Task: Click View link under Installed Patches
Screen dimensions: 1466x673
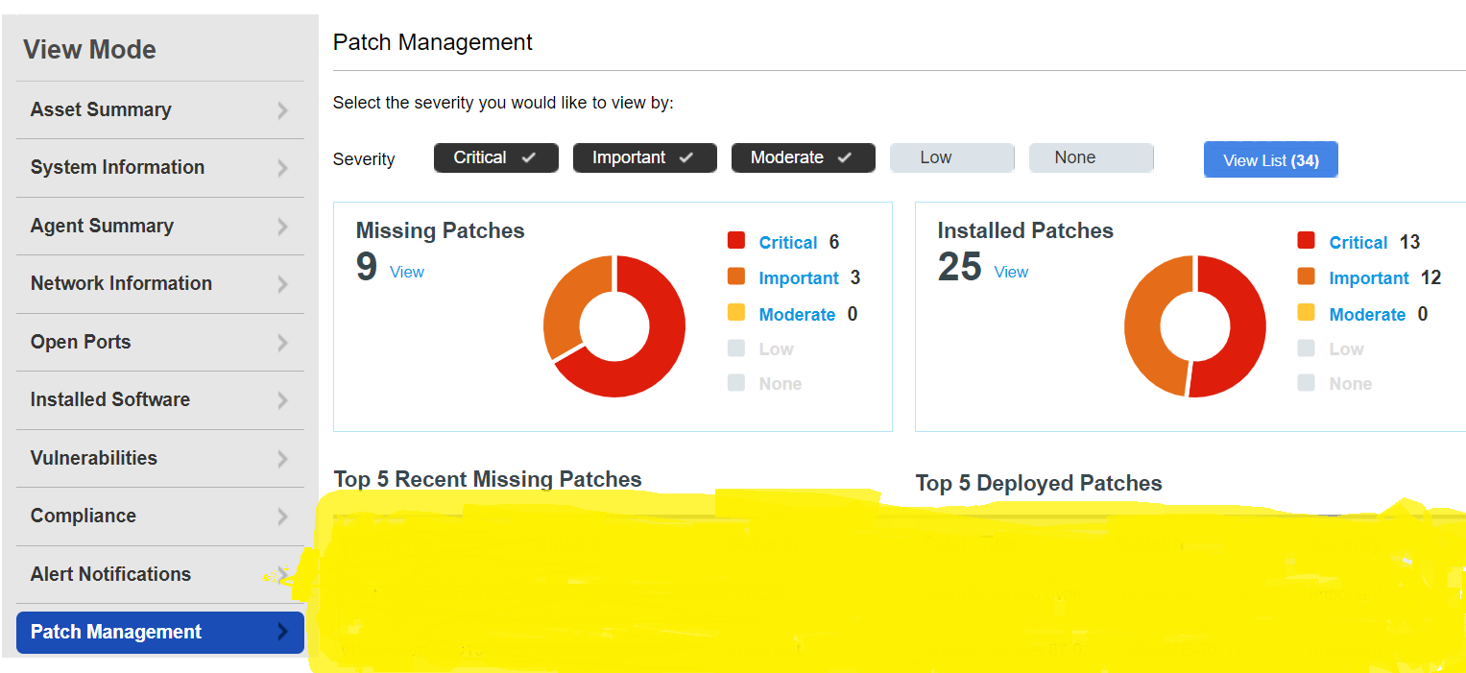Action: 1011,273
